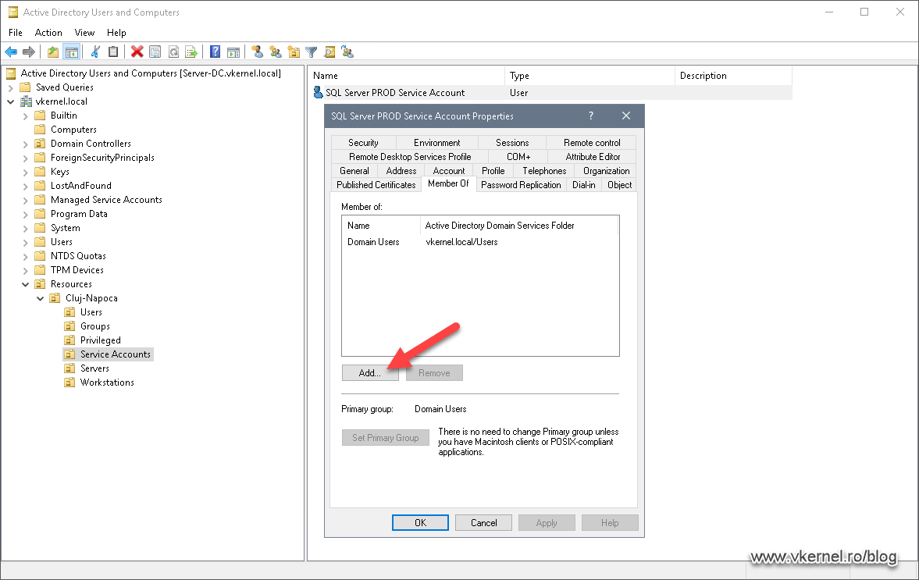Image resolution: width=919 pixels, height=580 pixels.
Task: Open the Action menu
Action: 48,33
